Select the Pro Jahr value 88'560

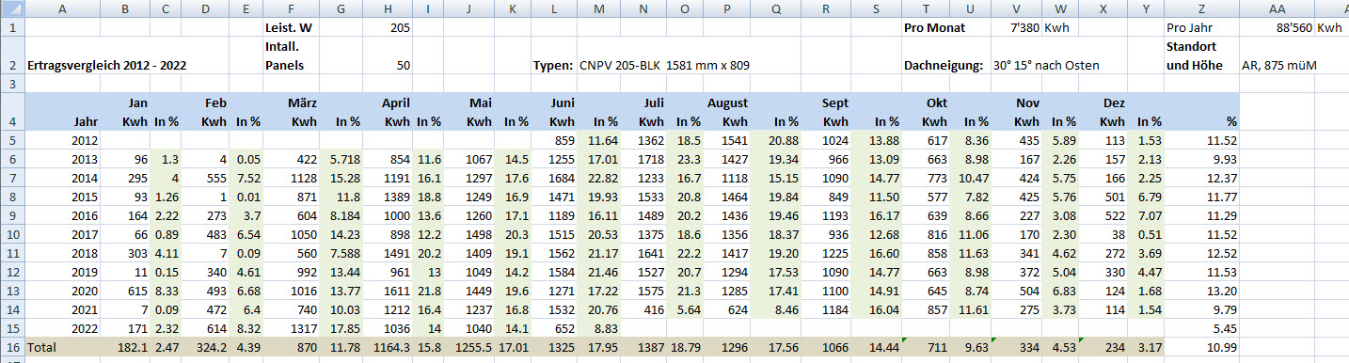[x=1277, y=27]
